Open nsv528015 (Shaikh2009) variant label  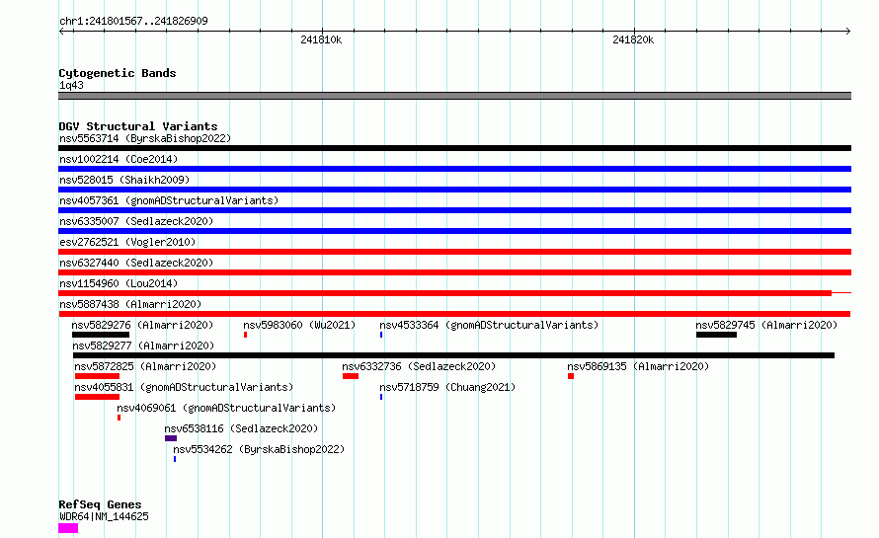124,180
